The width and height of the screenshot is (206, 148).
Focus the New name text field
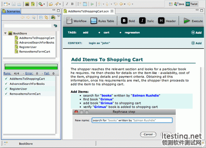coord(132,120)
